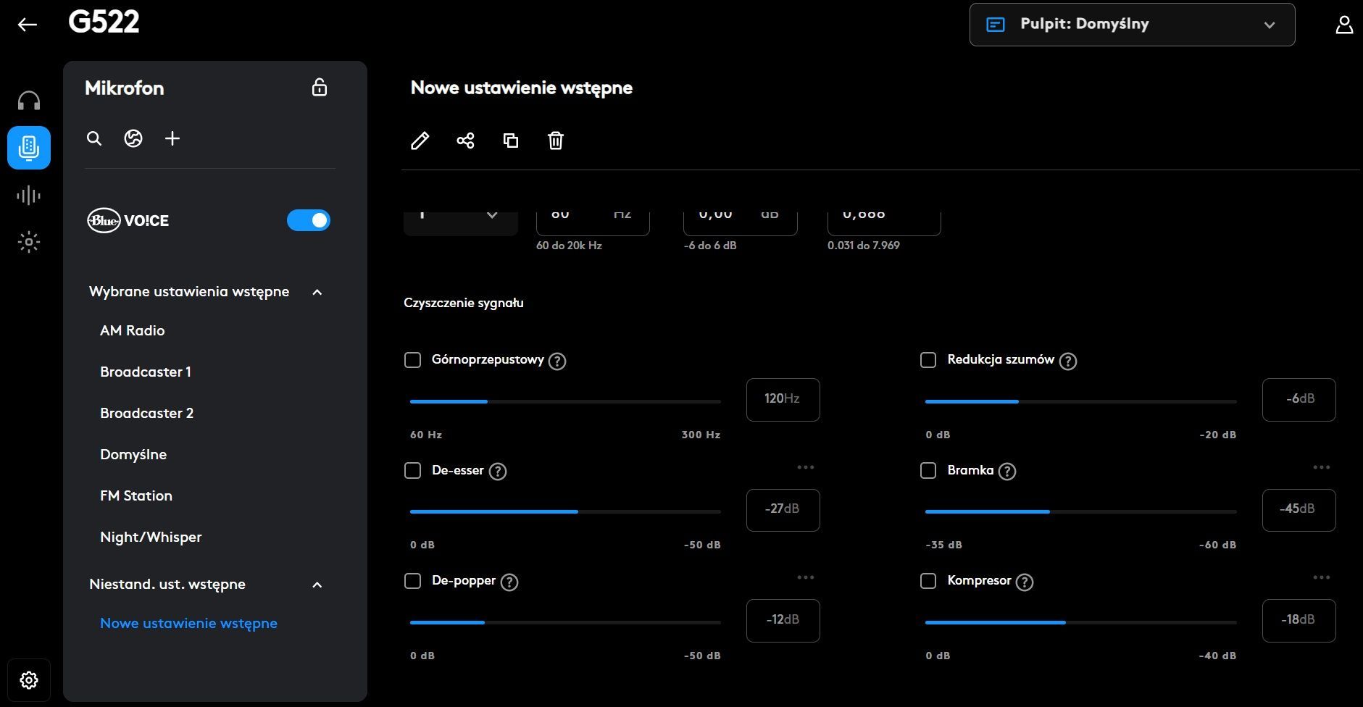This screenshot has height=707, width=1363.
Task: Collapse Niestand. ust. wstępne section
Action: click(317, 585)
